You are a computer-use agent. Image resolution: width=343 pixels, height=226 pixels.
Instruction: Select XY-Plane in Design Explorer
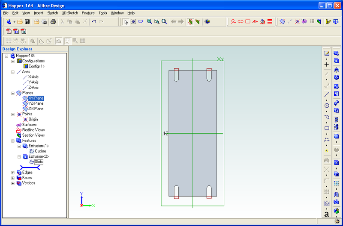(36, 98)
